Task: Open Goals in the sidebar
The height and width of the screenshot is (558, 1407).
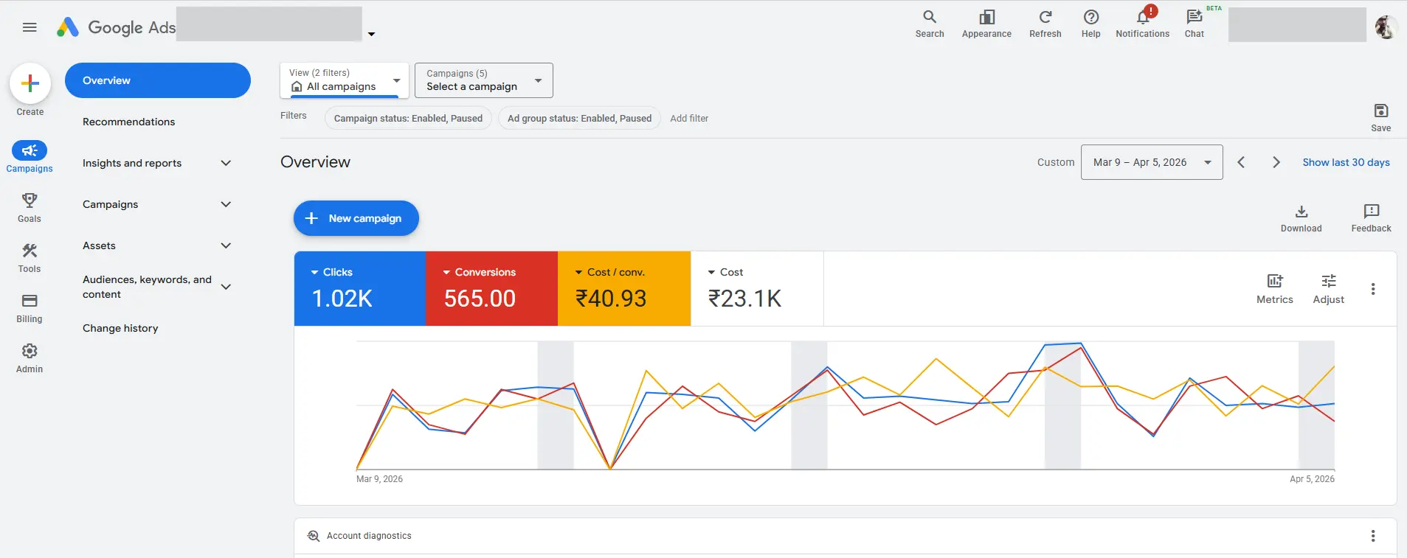Action: tap(30, 207)
